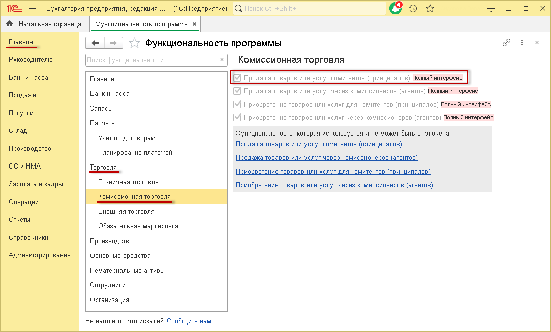Toggle acquisition for committents checkbox
Viewport: 551px width, 332px height.
(237, 104)
